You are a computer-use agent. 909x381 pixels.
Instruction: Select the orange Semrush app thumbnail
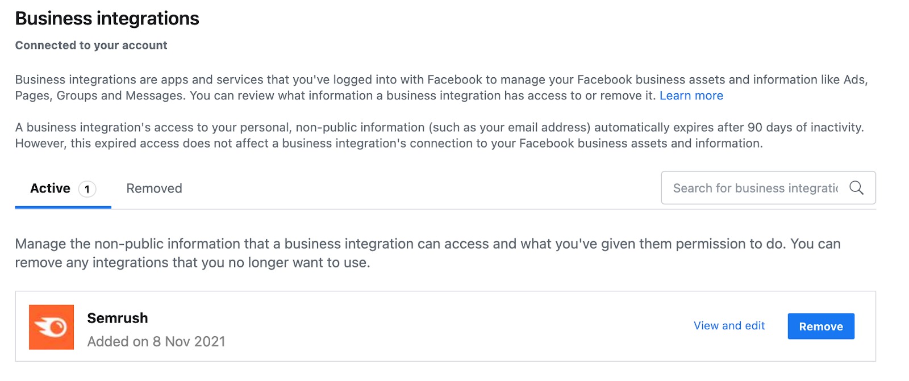(51, 328)
